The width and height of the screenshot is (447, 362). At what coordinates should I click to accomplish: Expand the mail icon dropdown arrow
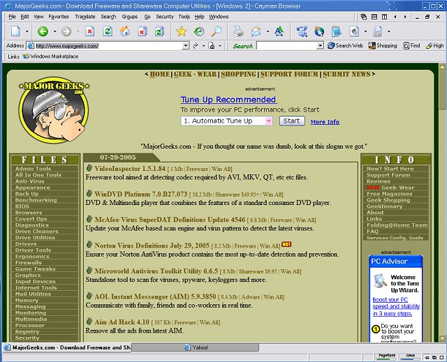click(268, 31)
